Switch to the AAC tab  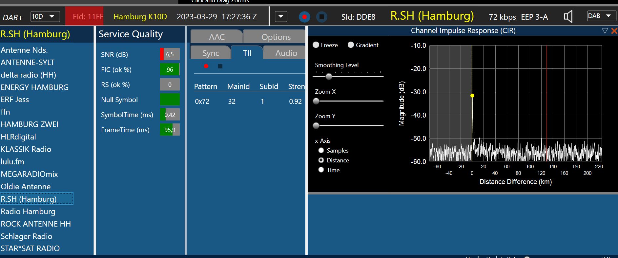pos(216,37)
